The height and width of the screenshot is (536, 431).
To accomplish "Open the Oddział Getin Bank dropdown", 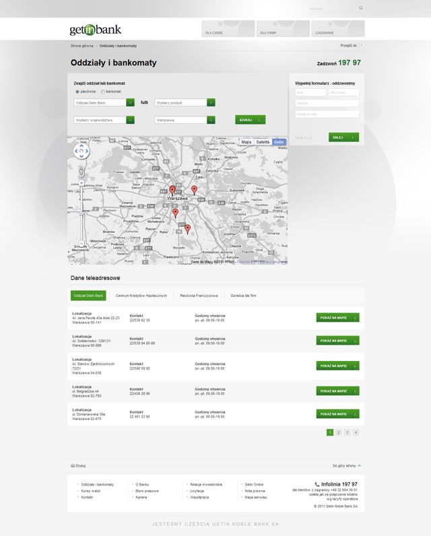I will click(104, 102).
